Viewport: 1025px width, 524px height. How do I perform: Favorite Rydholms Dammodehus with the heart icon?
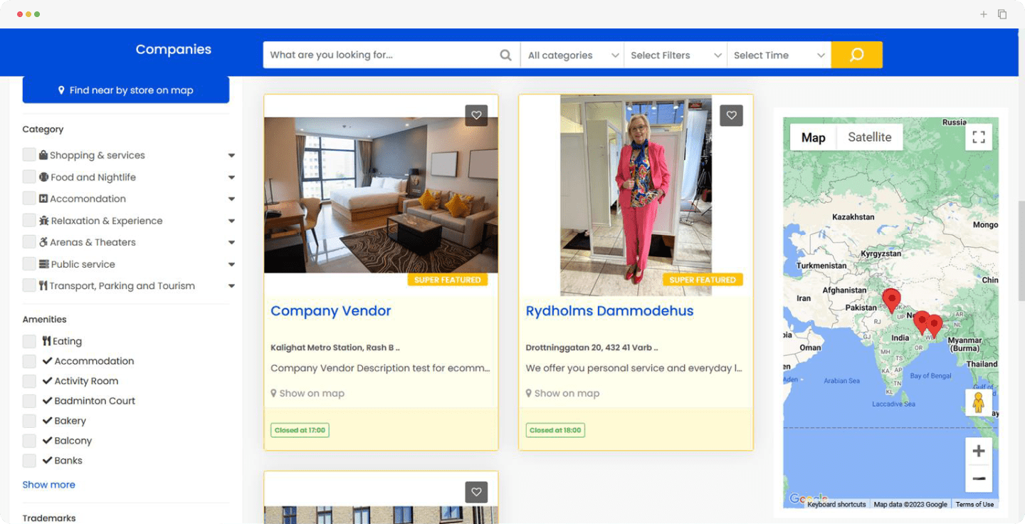[731, 115]
